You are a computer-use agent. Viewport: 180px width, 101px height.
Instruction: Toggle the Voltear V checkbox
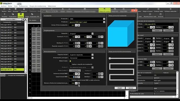pos(83,71)
